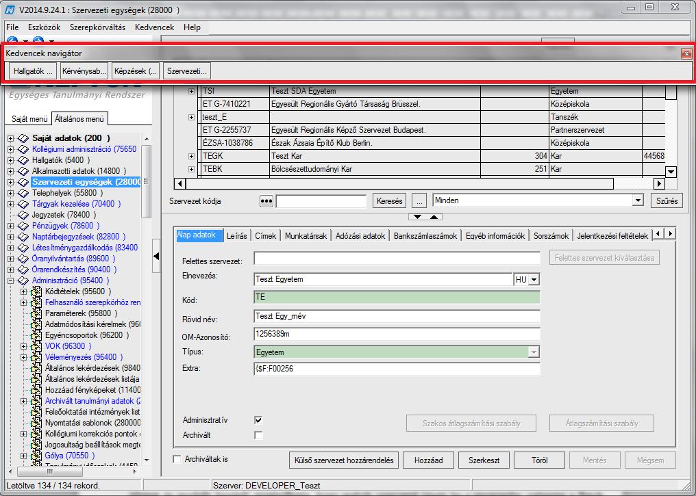Click Naptárbejegyzések node icon
This screenshot has height=496, width=696.
(23, 237)
